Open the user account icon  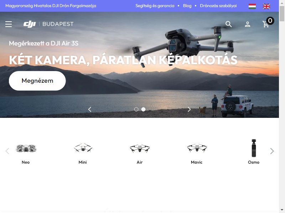[x=247, y=24]
